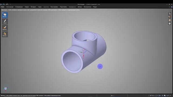173x97 pixels.
Task: Click the tee fitting front circular face
Action: pos(72,61)
